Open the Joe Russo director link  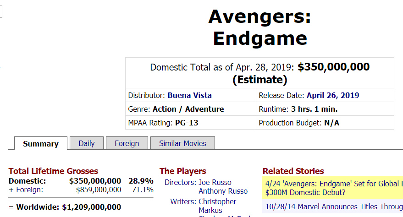click(215, 182)
